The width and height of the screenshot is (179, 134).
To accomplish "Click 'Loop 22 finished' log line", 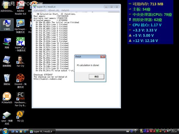I will 52,68.
